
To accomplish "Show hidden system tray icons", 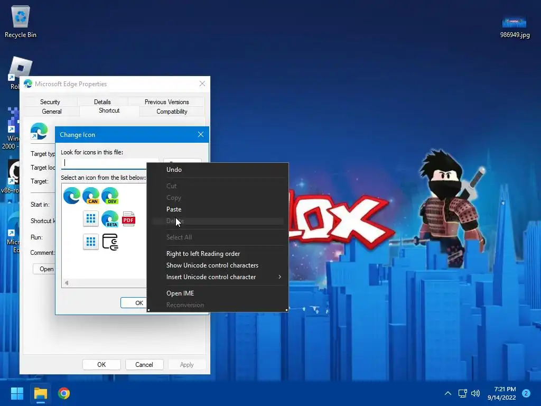I will click(x=448, y=393).
